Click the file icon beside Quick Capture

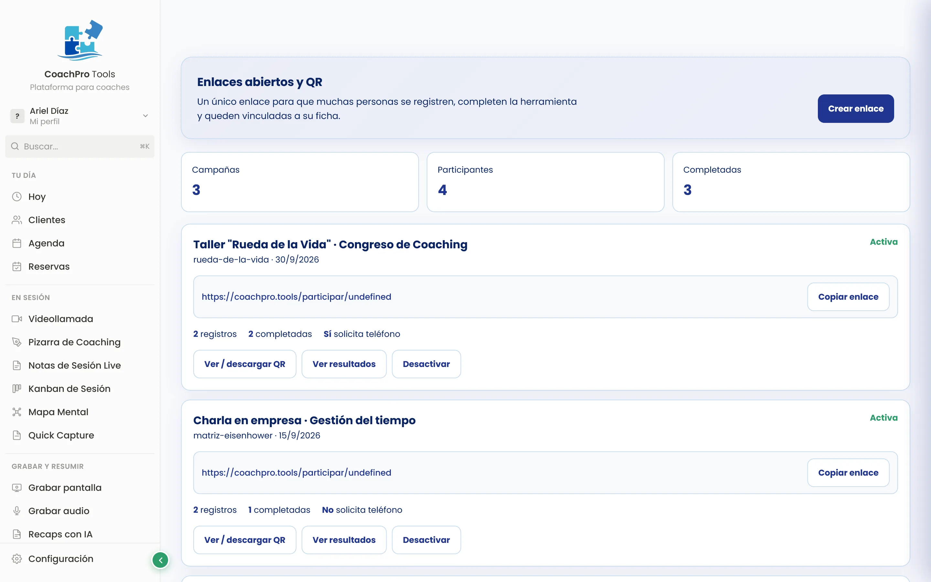[16, 435]
